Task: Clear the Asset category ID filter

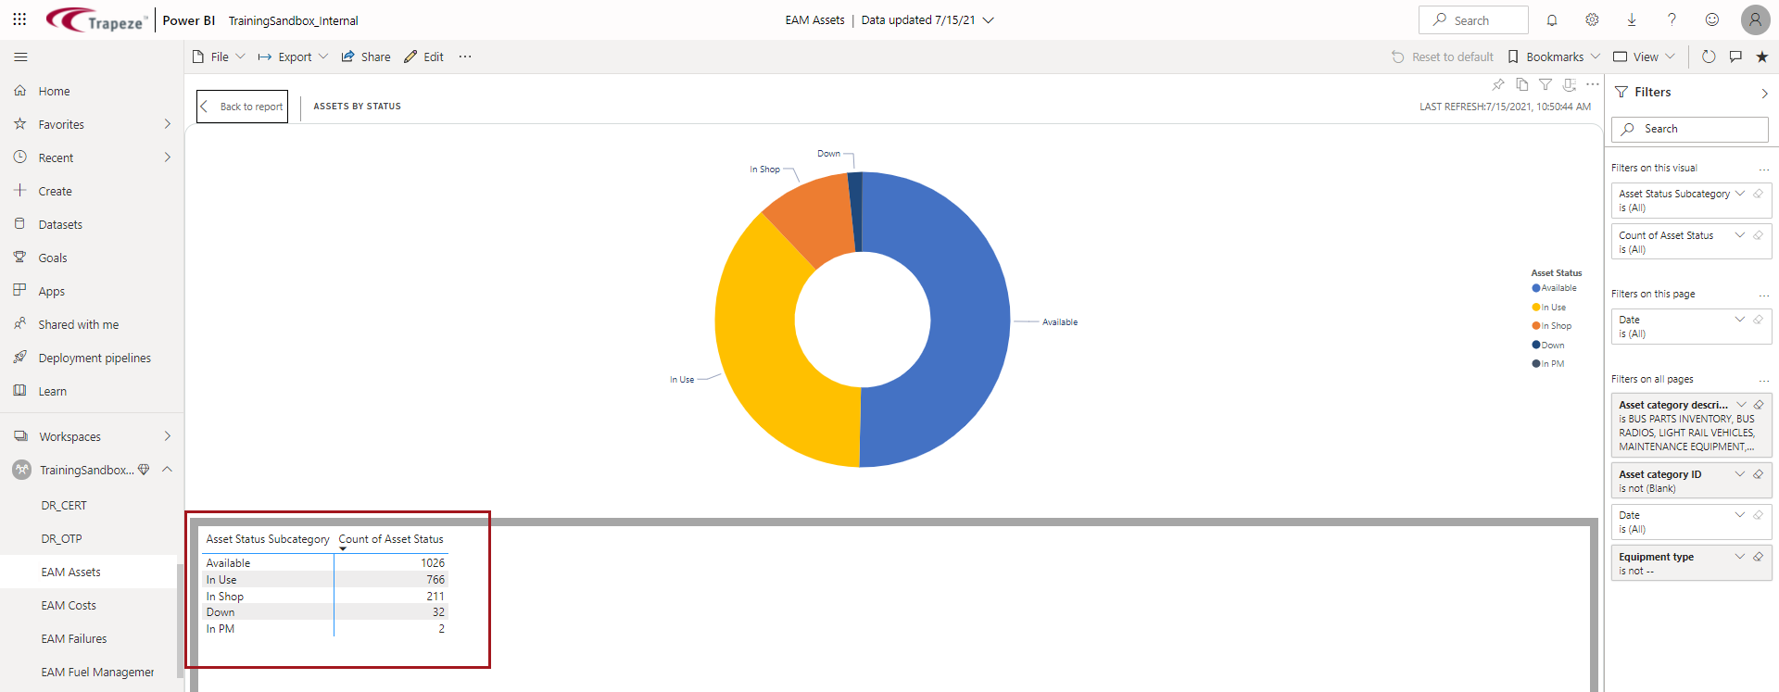Action: [1758, 474]
